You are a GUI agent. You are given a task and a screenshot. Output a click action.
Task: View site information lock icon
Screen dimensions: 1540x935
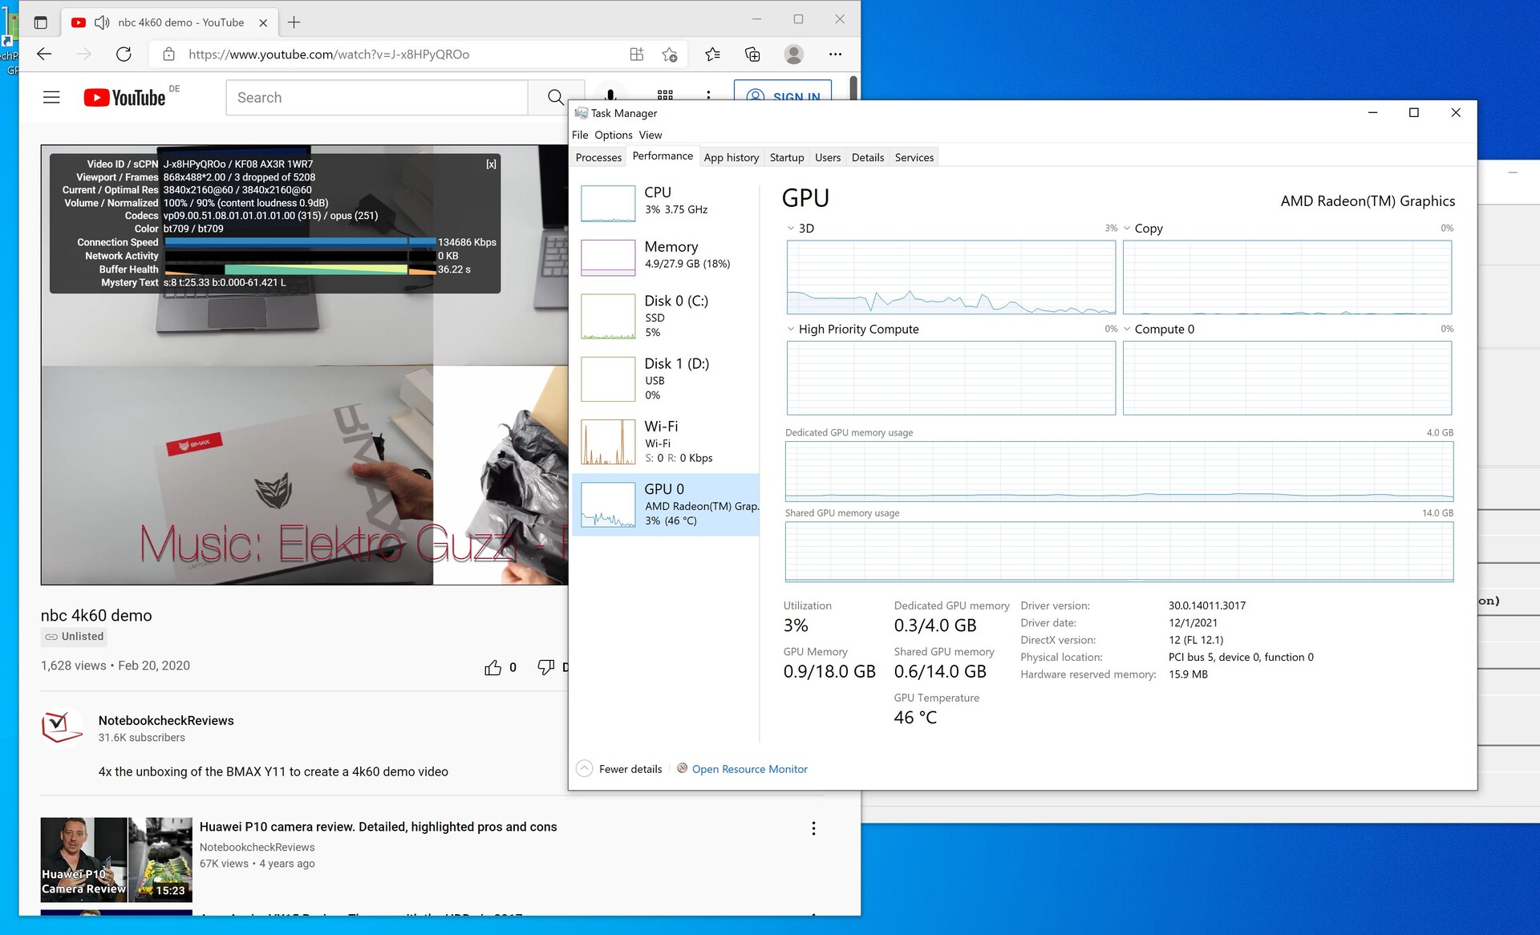click(x=168, y=55)
